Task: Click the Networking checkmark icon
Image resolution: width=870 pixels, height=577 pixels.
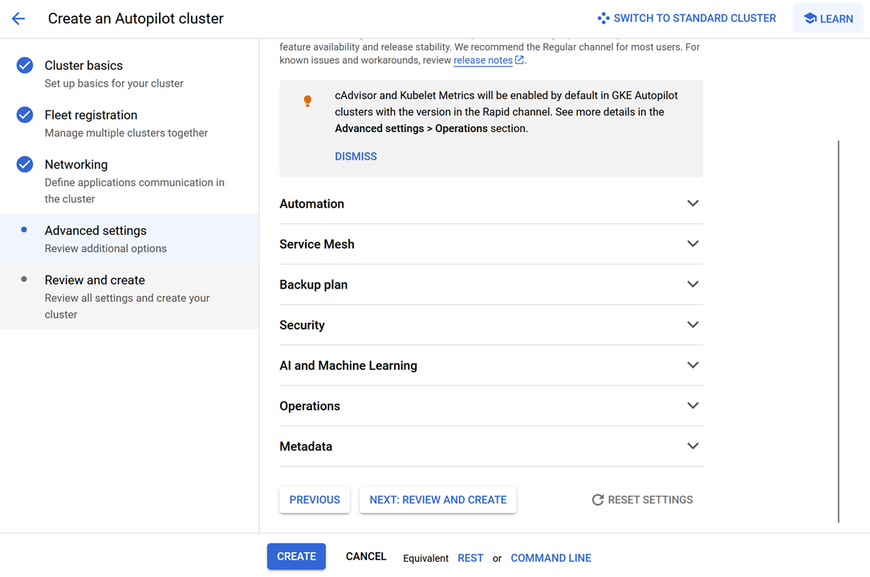Action: (x=24, y=164)
